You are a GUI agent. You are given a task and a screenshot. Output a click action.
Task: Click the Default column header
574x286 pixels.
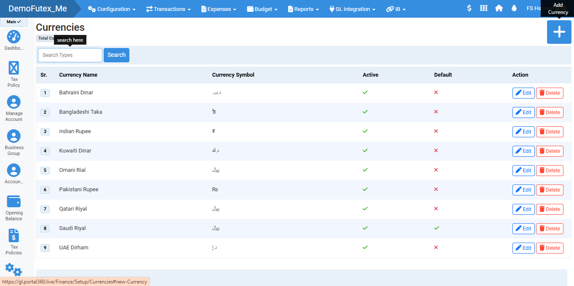[443, 75]
